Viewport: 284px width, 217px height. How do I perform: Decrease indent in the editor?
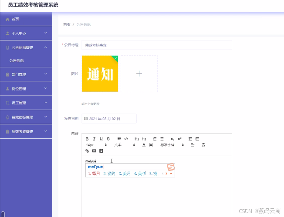pyautogui.click(x=190, y=139)
